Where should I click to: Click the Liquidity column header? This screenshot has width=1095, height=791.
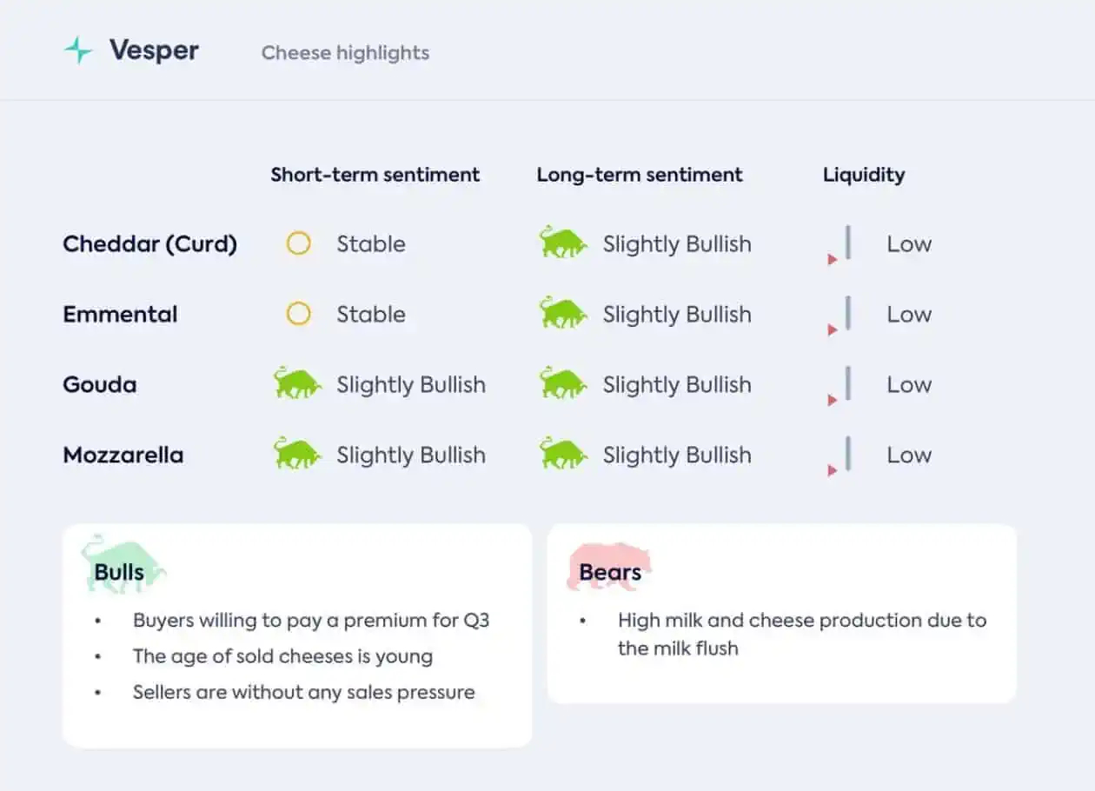click(x=864, y=175)
